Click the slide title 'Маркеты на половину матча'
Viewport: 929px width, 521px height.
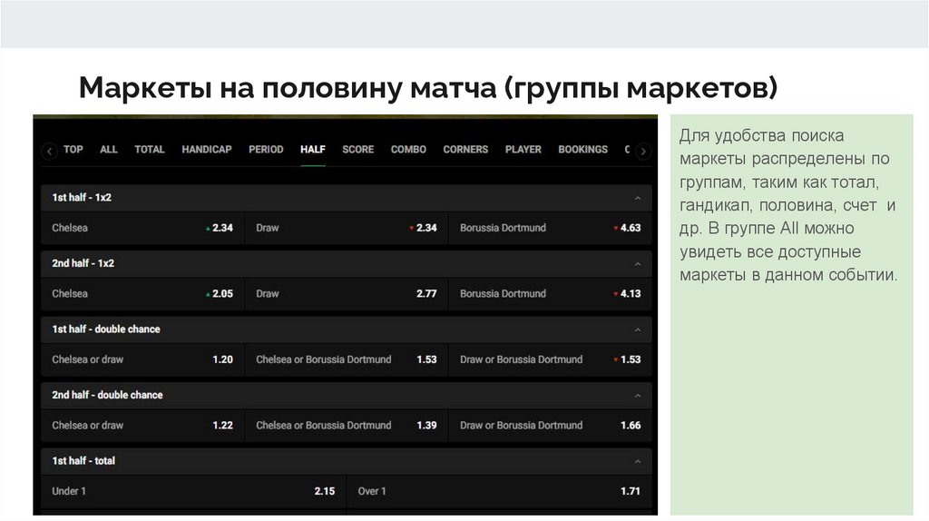(288, 88)
